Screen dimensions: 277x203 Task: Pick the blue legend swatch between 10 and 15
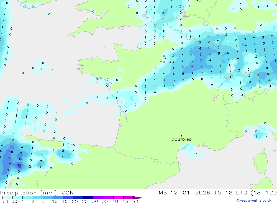(58, 197)
